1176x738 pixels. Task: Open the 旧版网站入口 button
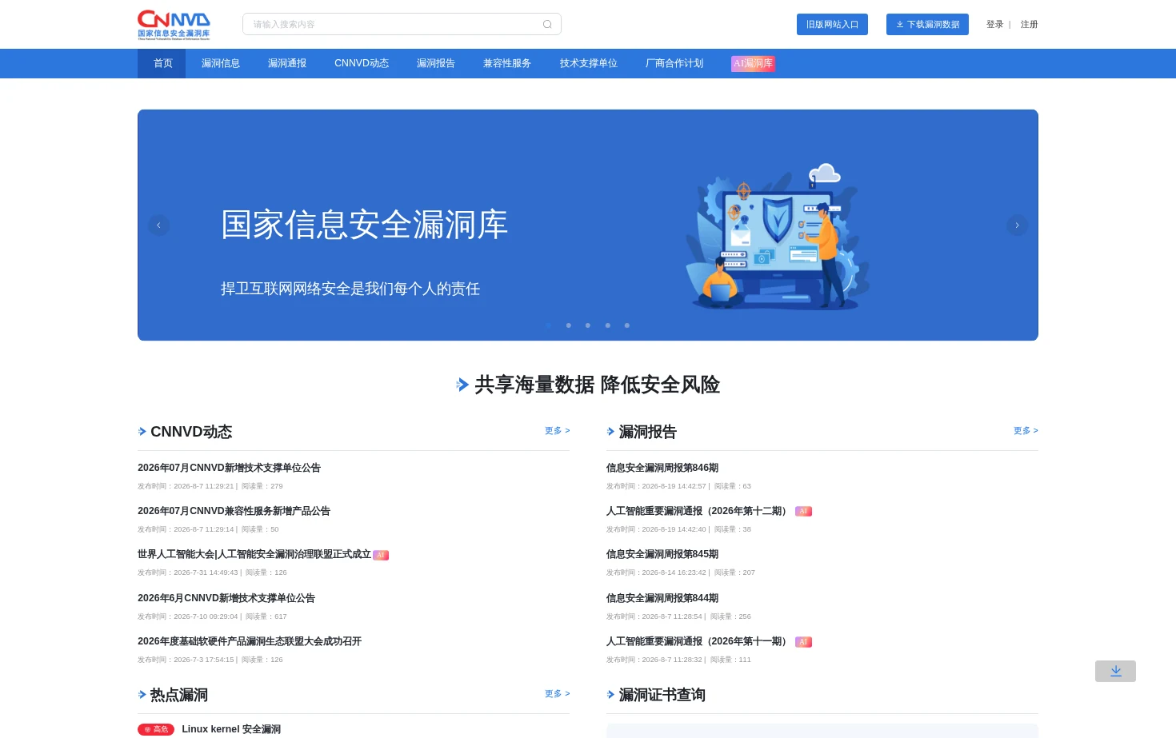click(x=832, y=24)
